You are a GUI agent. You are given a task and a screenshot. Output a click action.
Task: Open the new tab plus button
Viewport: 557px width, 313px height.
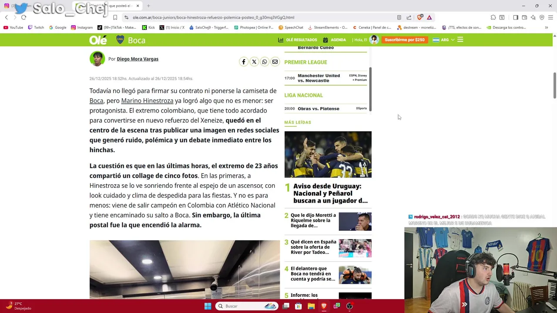point(148,6)
